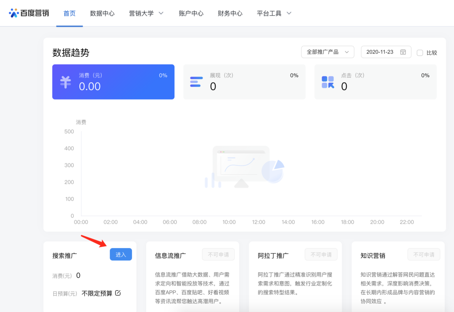Open the 全部推广产品 dropdown
Screen dimensions: 454x312
click(x=327, y=52)
